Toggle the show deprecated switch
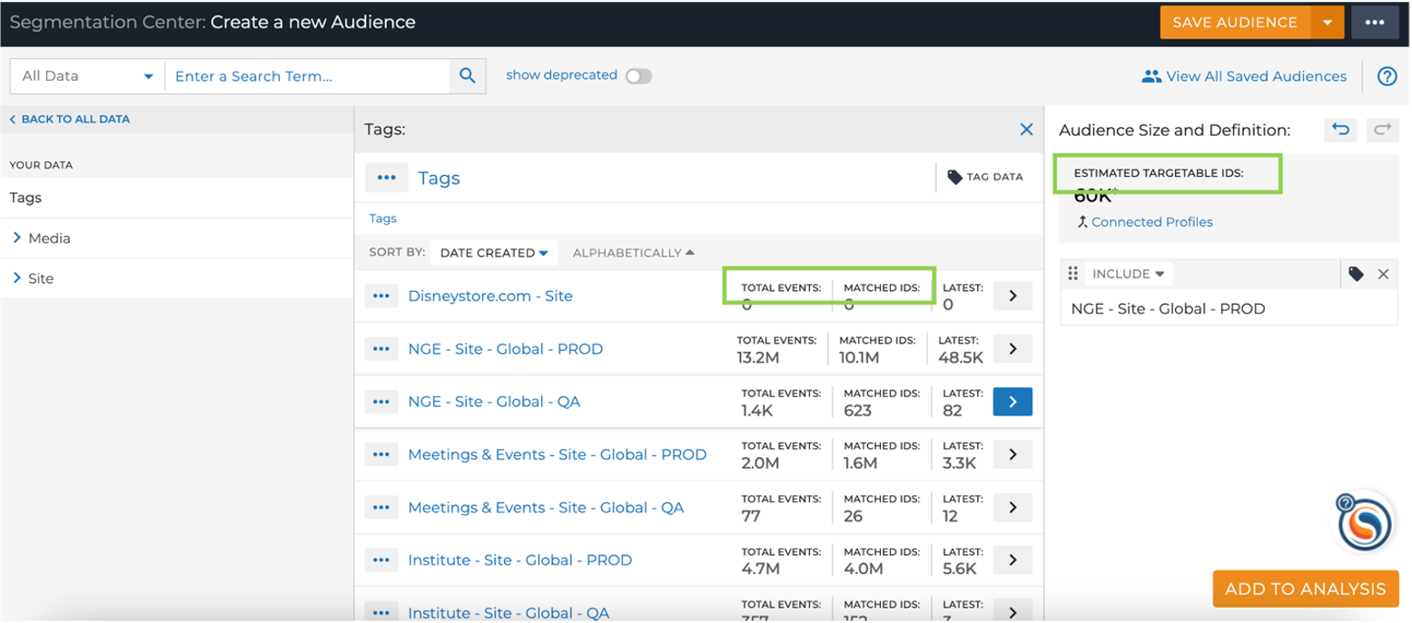This screenshot has width=1412, height=623. pyautogui.click(x=638, y=76)
